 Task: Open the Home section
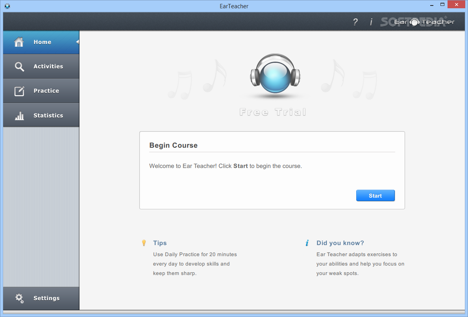click(x=41, y=42)
